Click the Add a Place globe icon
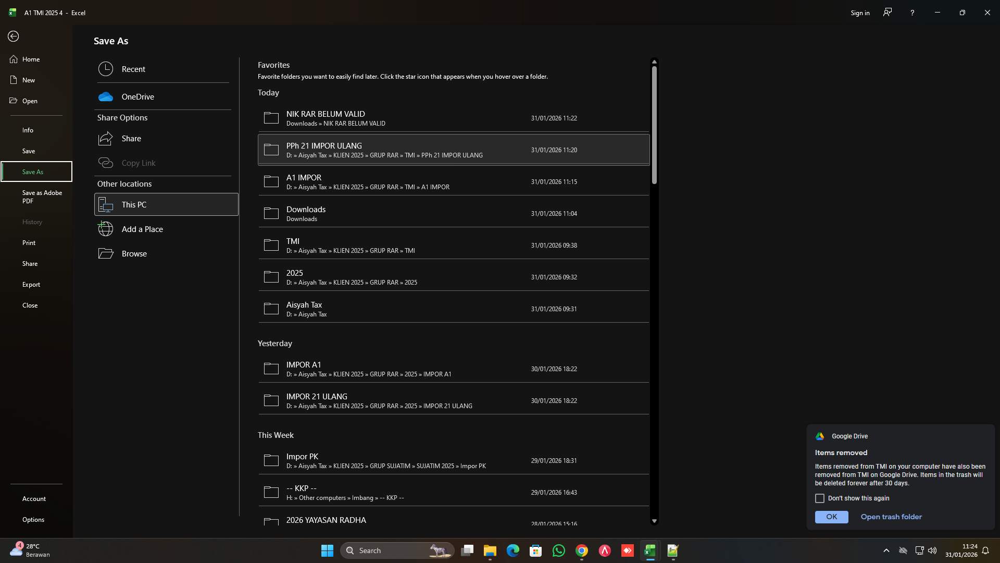Image resolution: width=1000 pixels, height=563 pixels. (x=106, y=229)
